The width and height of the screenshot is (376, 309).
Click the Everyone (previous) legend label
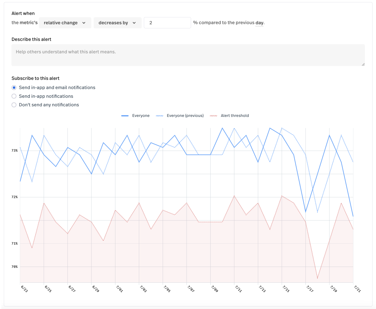[185, 116]
